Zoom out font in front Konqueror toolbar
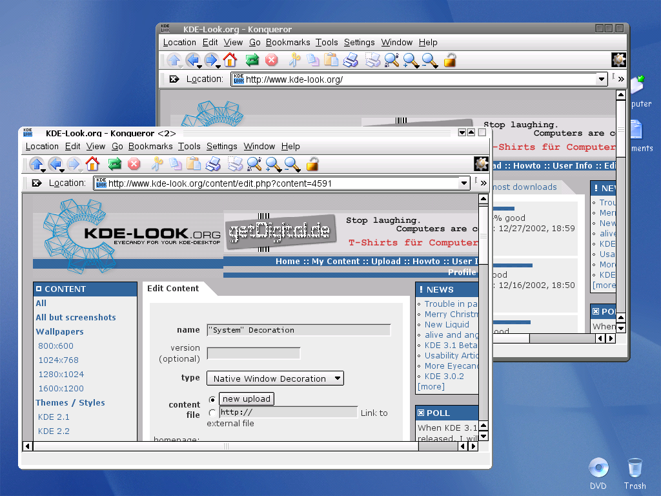This screenshot has width=661, height=496. [292, 164]
